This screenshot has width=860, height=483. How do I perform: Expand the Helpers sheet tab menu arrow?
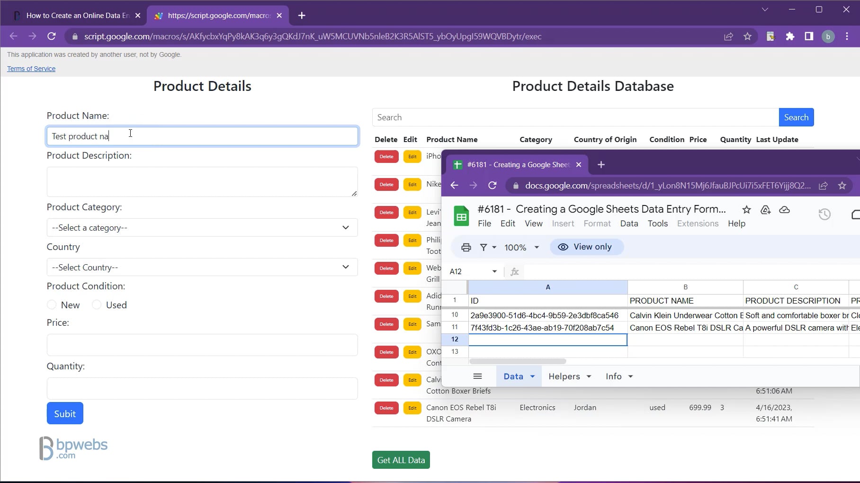point(589,376)
